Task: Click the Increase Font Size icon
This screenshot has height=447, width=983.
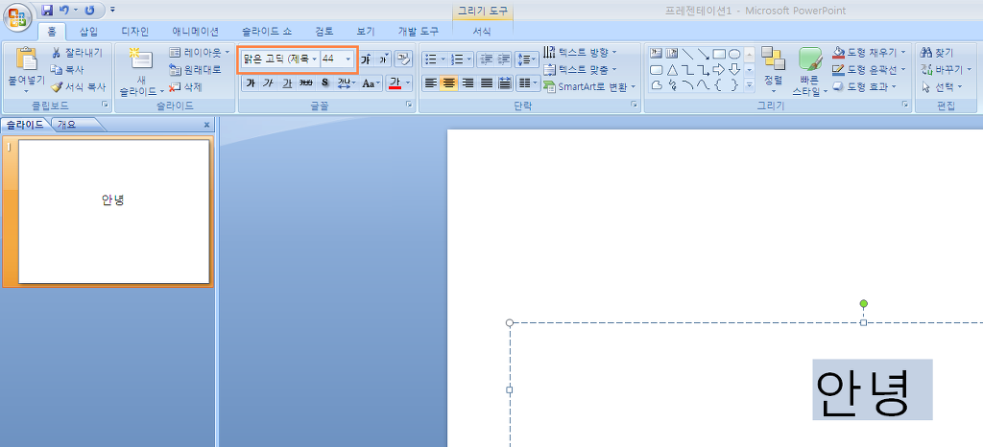Action: 366,59
